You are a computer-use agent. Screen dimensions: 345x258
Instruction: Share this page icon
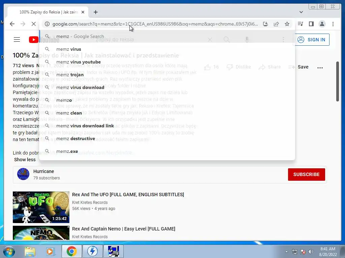[x=276, y=24]
